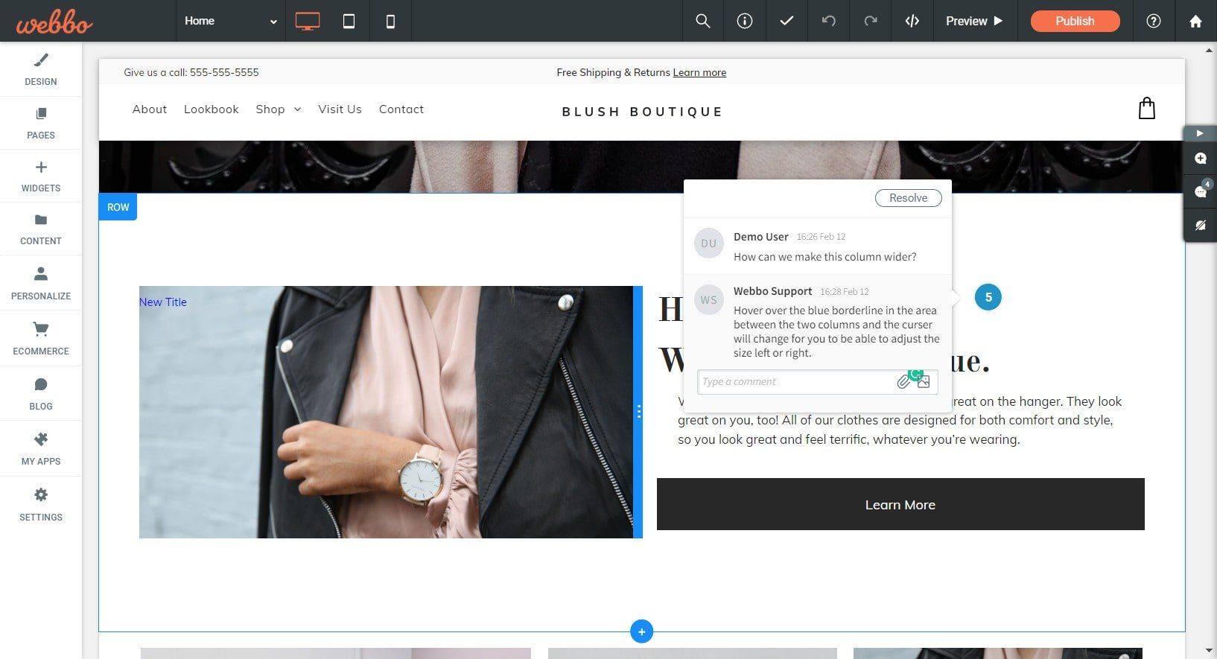Click the checkmark icon in top toolbar
The image size is (1217, 659).
[787, 21]
